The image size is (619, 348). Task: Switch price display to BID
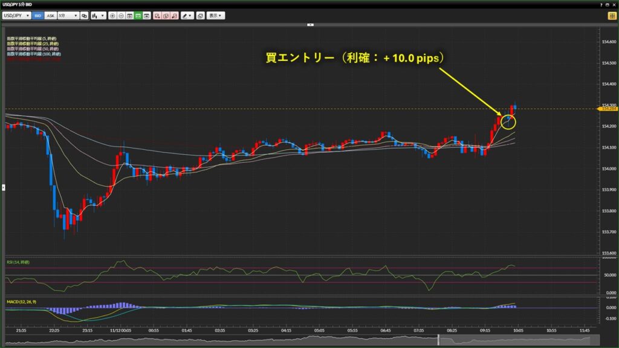tap(37, 15)
